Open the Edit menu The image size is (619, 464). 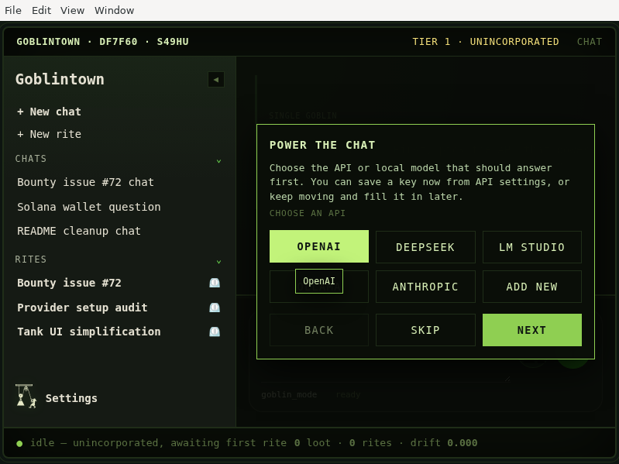click(42, 10)
